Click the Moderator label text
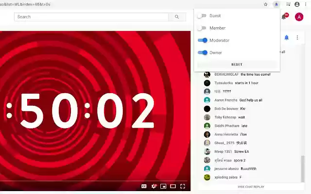Viewport: 311px width, 194px height. (x=219, y=40)
